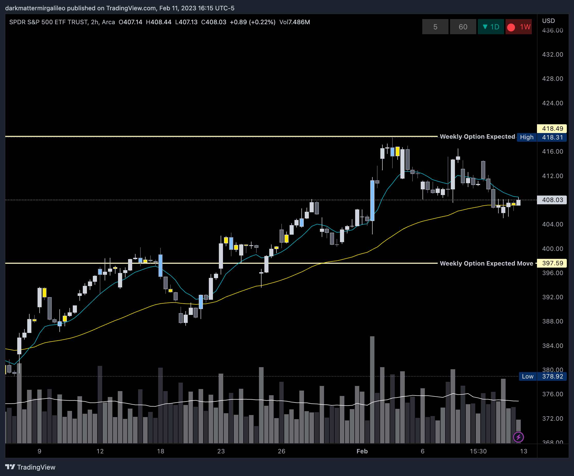Click the Low 378.92 price label
This screenshot has height=476, width=574.
pyautogui.click(x=543, y=376)
